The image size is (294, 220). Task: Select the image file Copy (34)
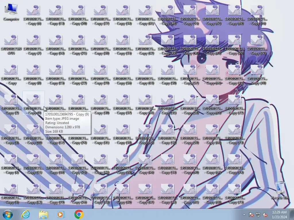[123, 15]
